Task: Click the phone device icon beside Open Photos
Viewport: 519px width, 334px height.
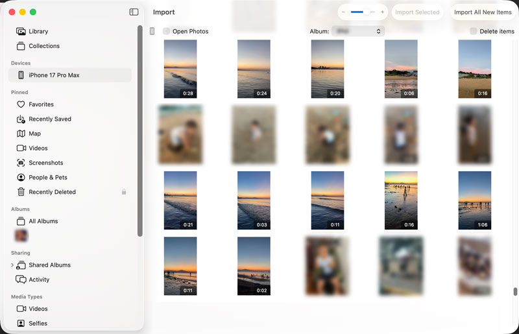Action: [x=152, y=31]
